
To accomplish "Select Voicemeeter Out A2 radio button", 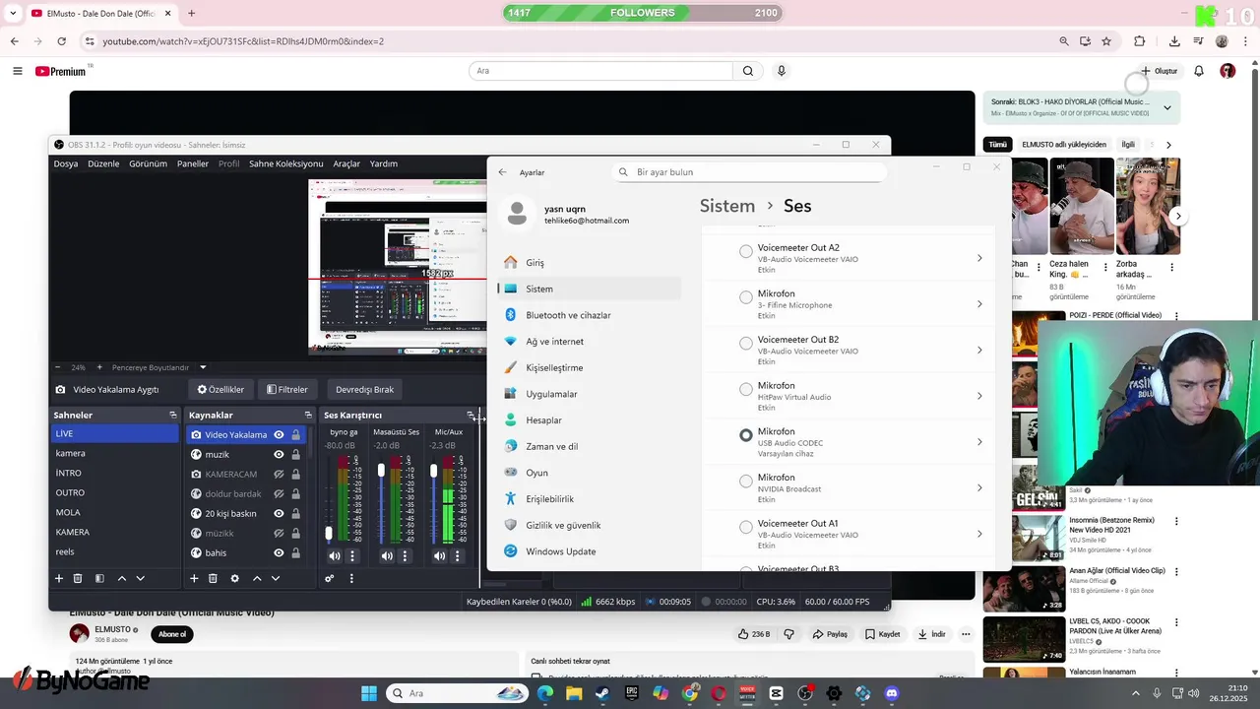I will pyautogui.click(x=746, y=251).
